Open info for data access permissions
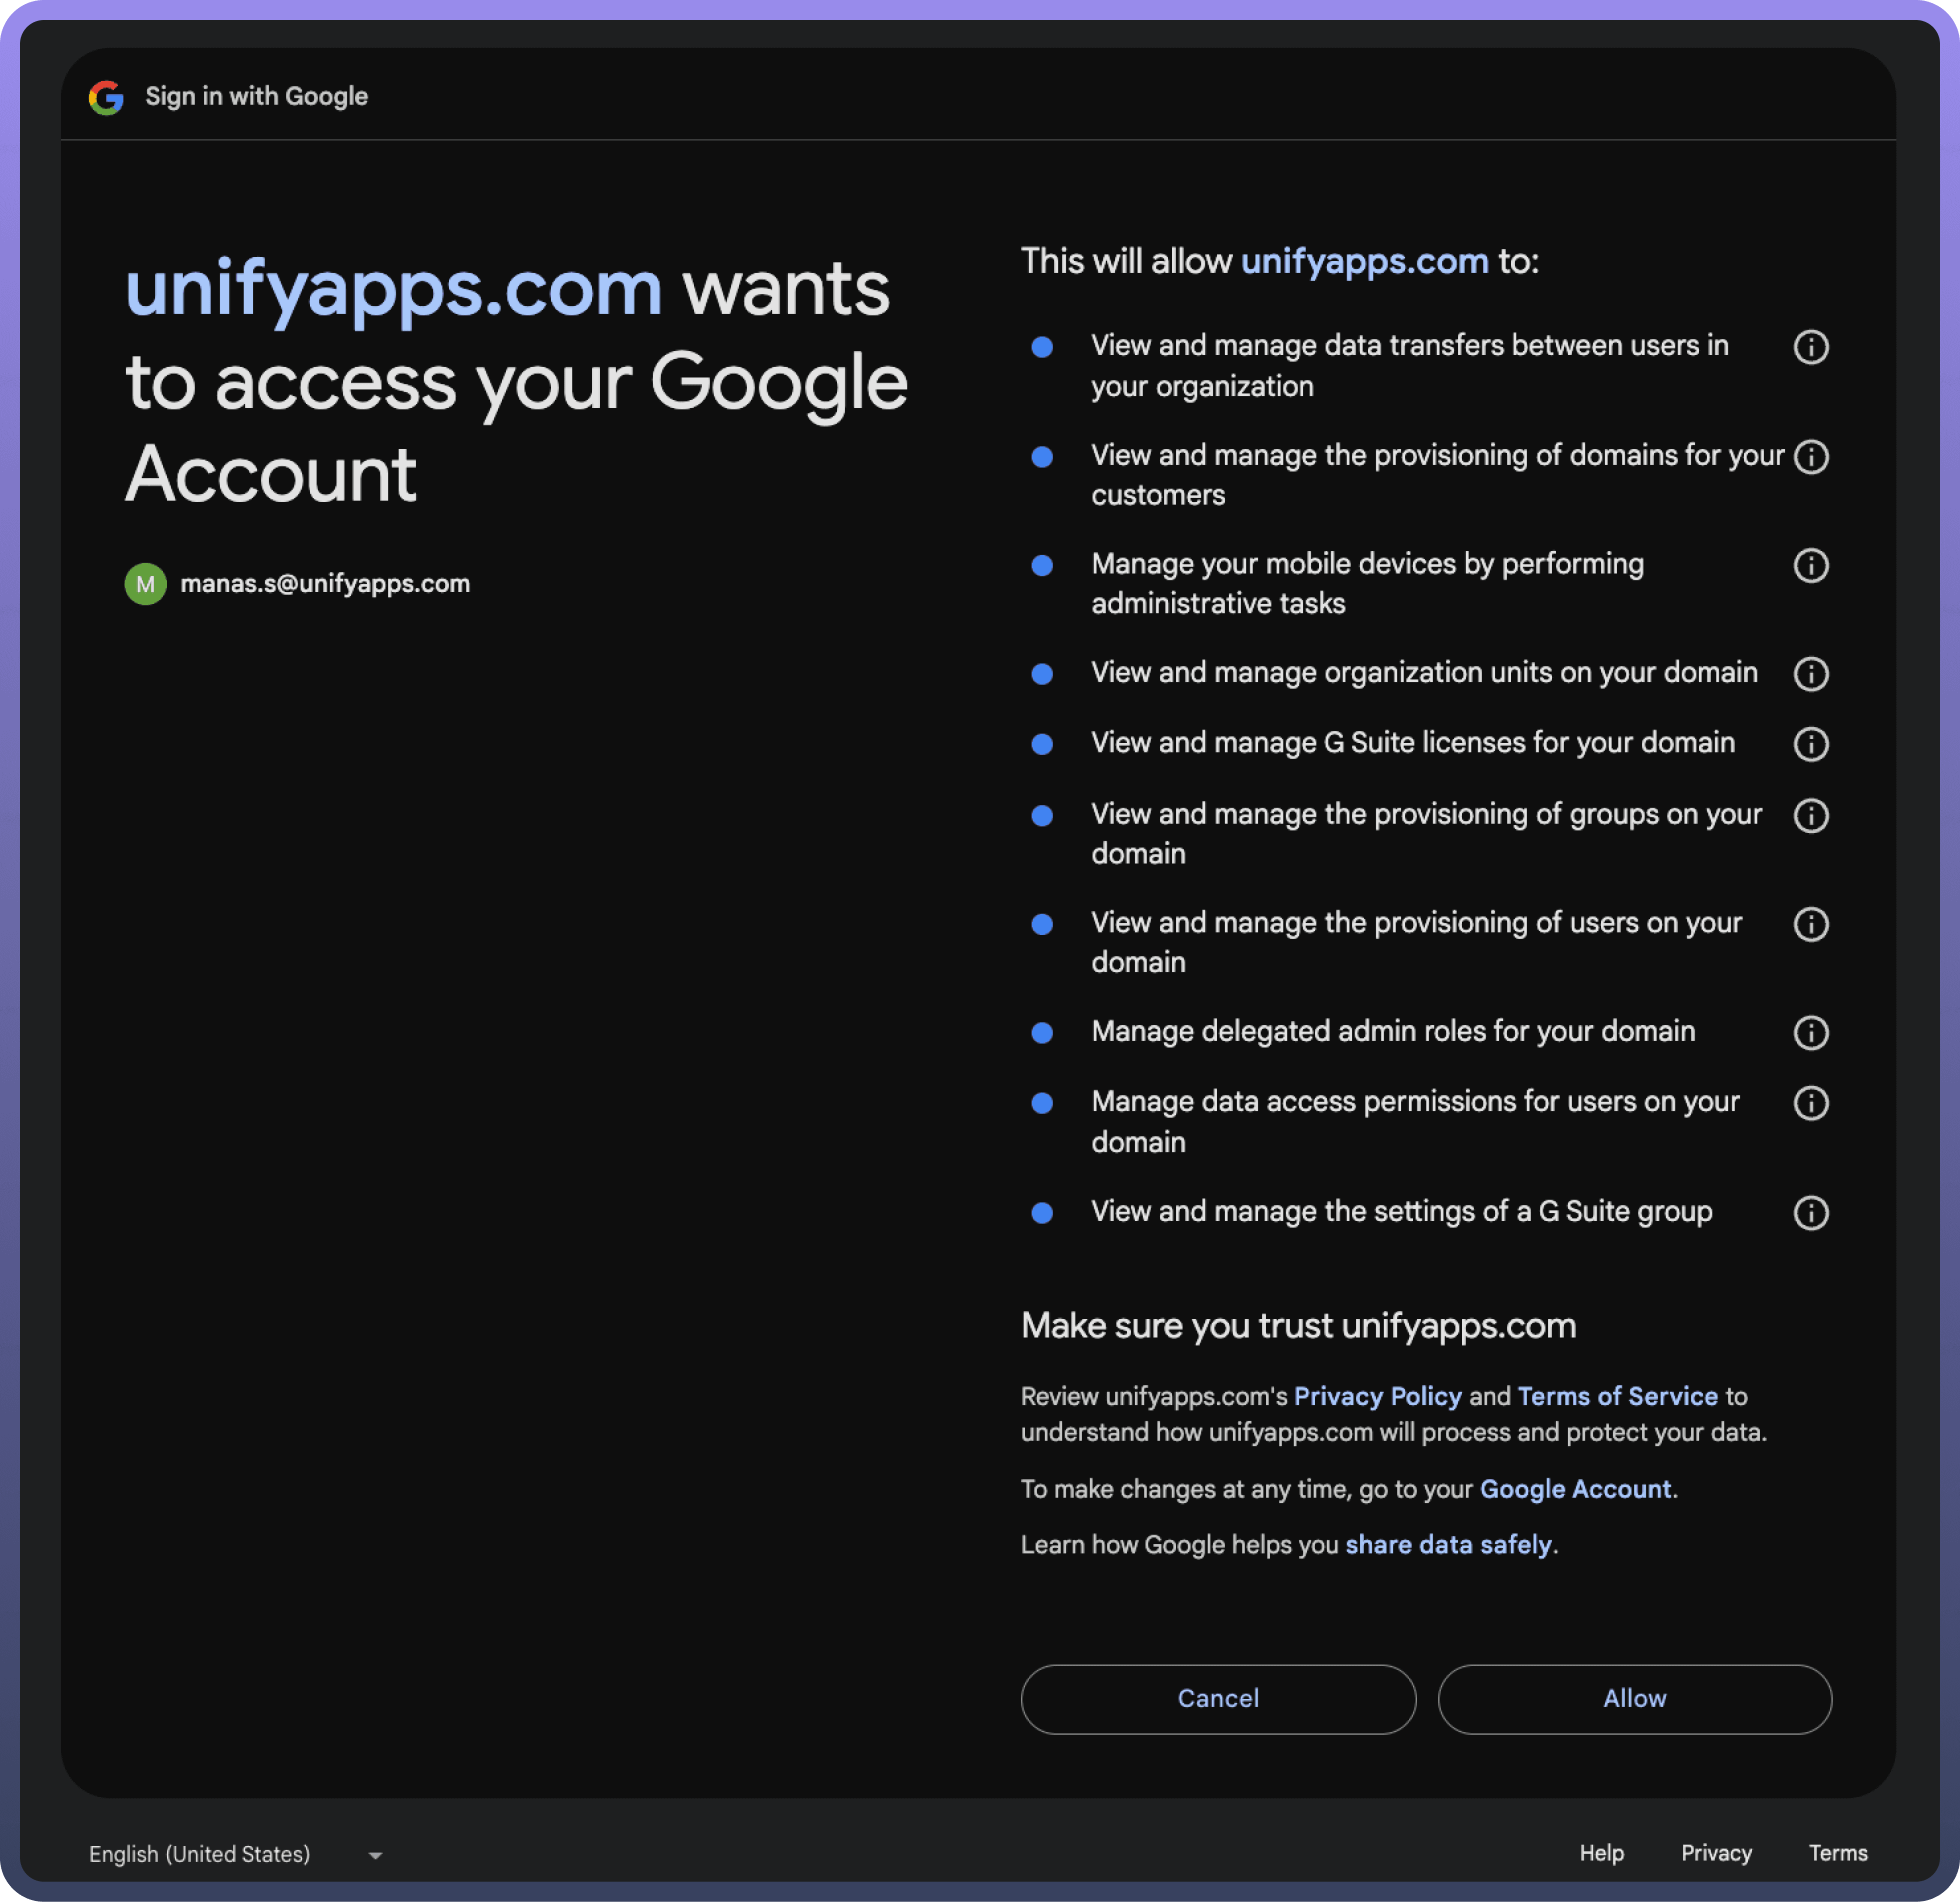 pos(1810,1103)
